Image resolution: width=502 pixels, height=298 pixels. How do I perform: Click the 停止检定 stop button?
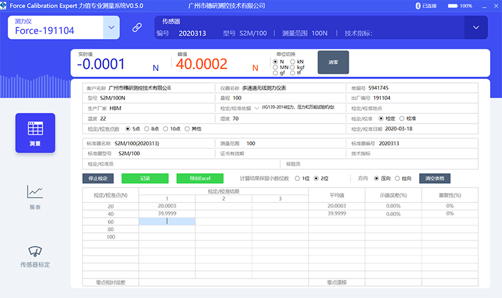[x=98, y=178]
